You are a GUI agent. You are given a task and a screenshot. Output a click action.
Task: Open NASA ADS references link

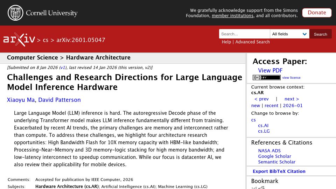tap(269, 150)
